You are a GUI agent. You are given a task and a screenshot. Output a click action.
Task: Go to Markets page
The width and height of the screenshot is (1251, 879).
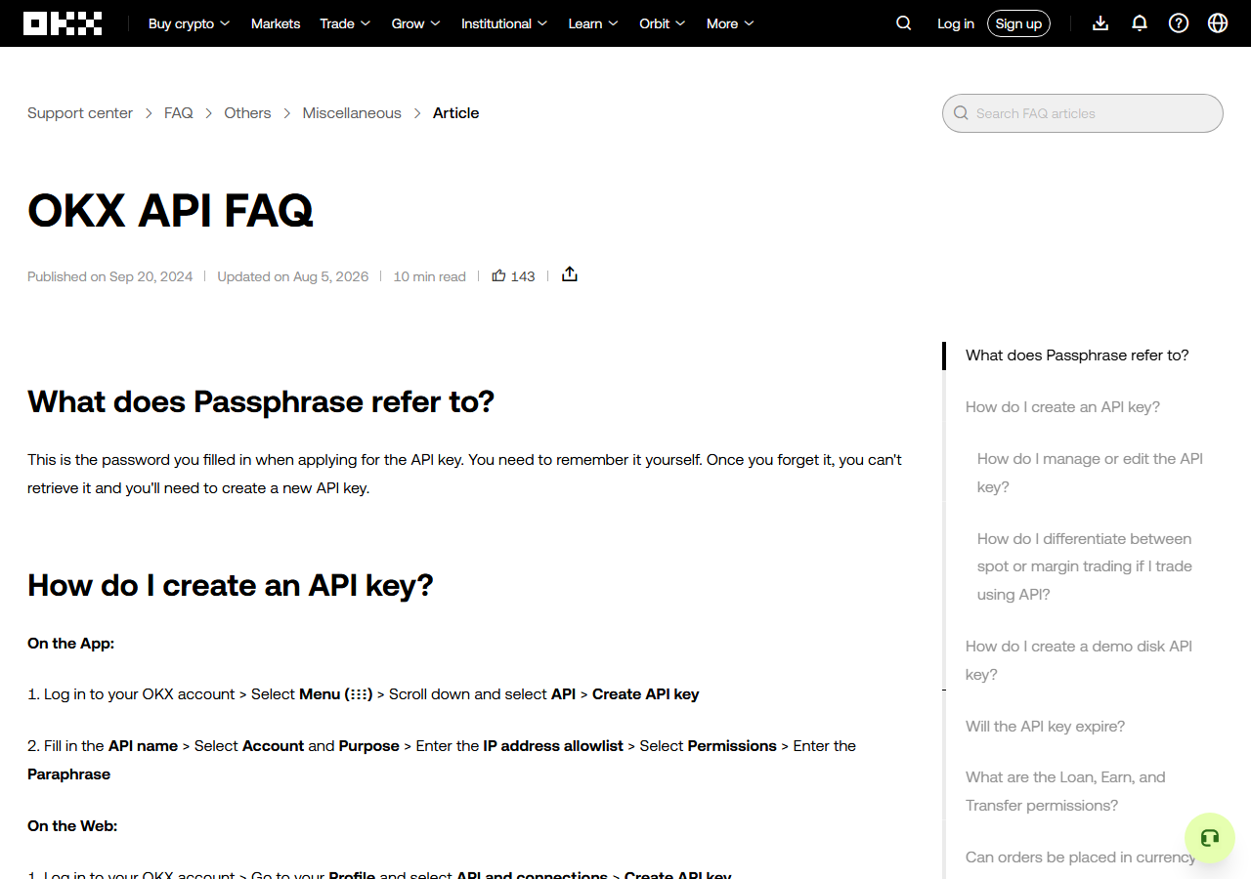[276, 23]
